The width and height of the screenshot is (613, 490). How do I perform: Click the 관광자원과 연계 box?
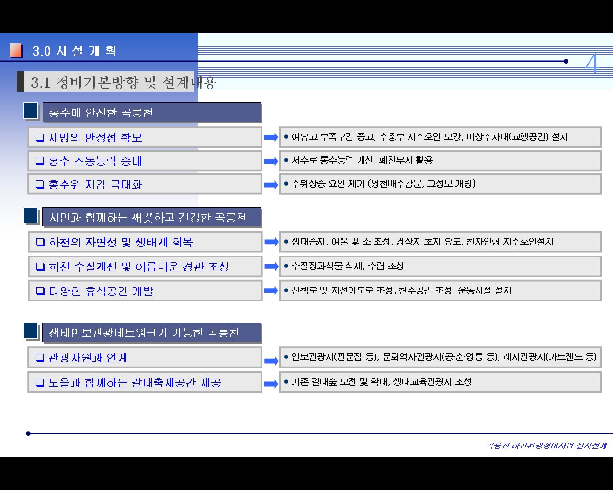click(x=145, y=357)
